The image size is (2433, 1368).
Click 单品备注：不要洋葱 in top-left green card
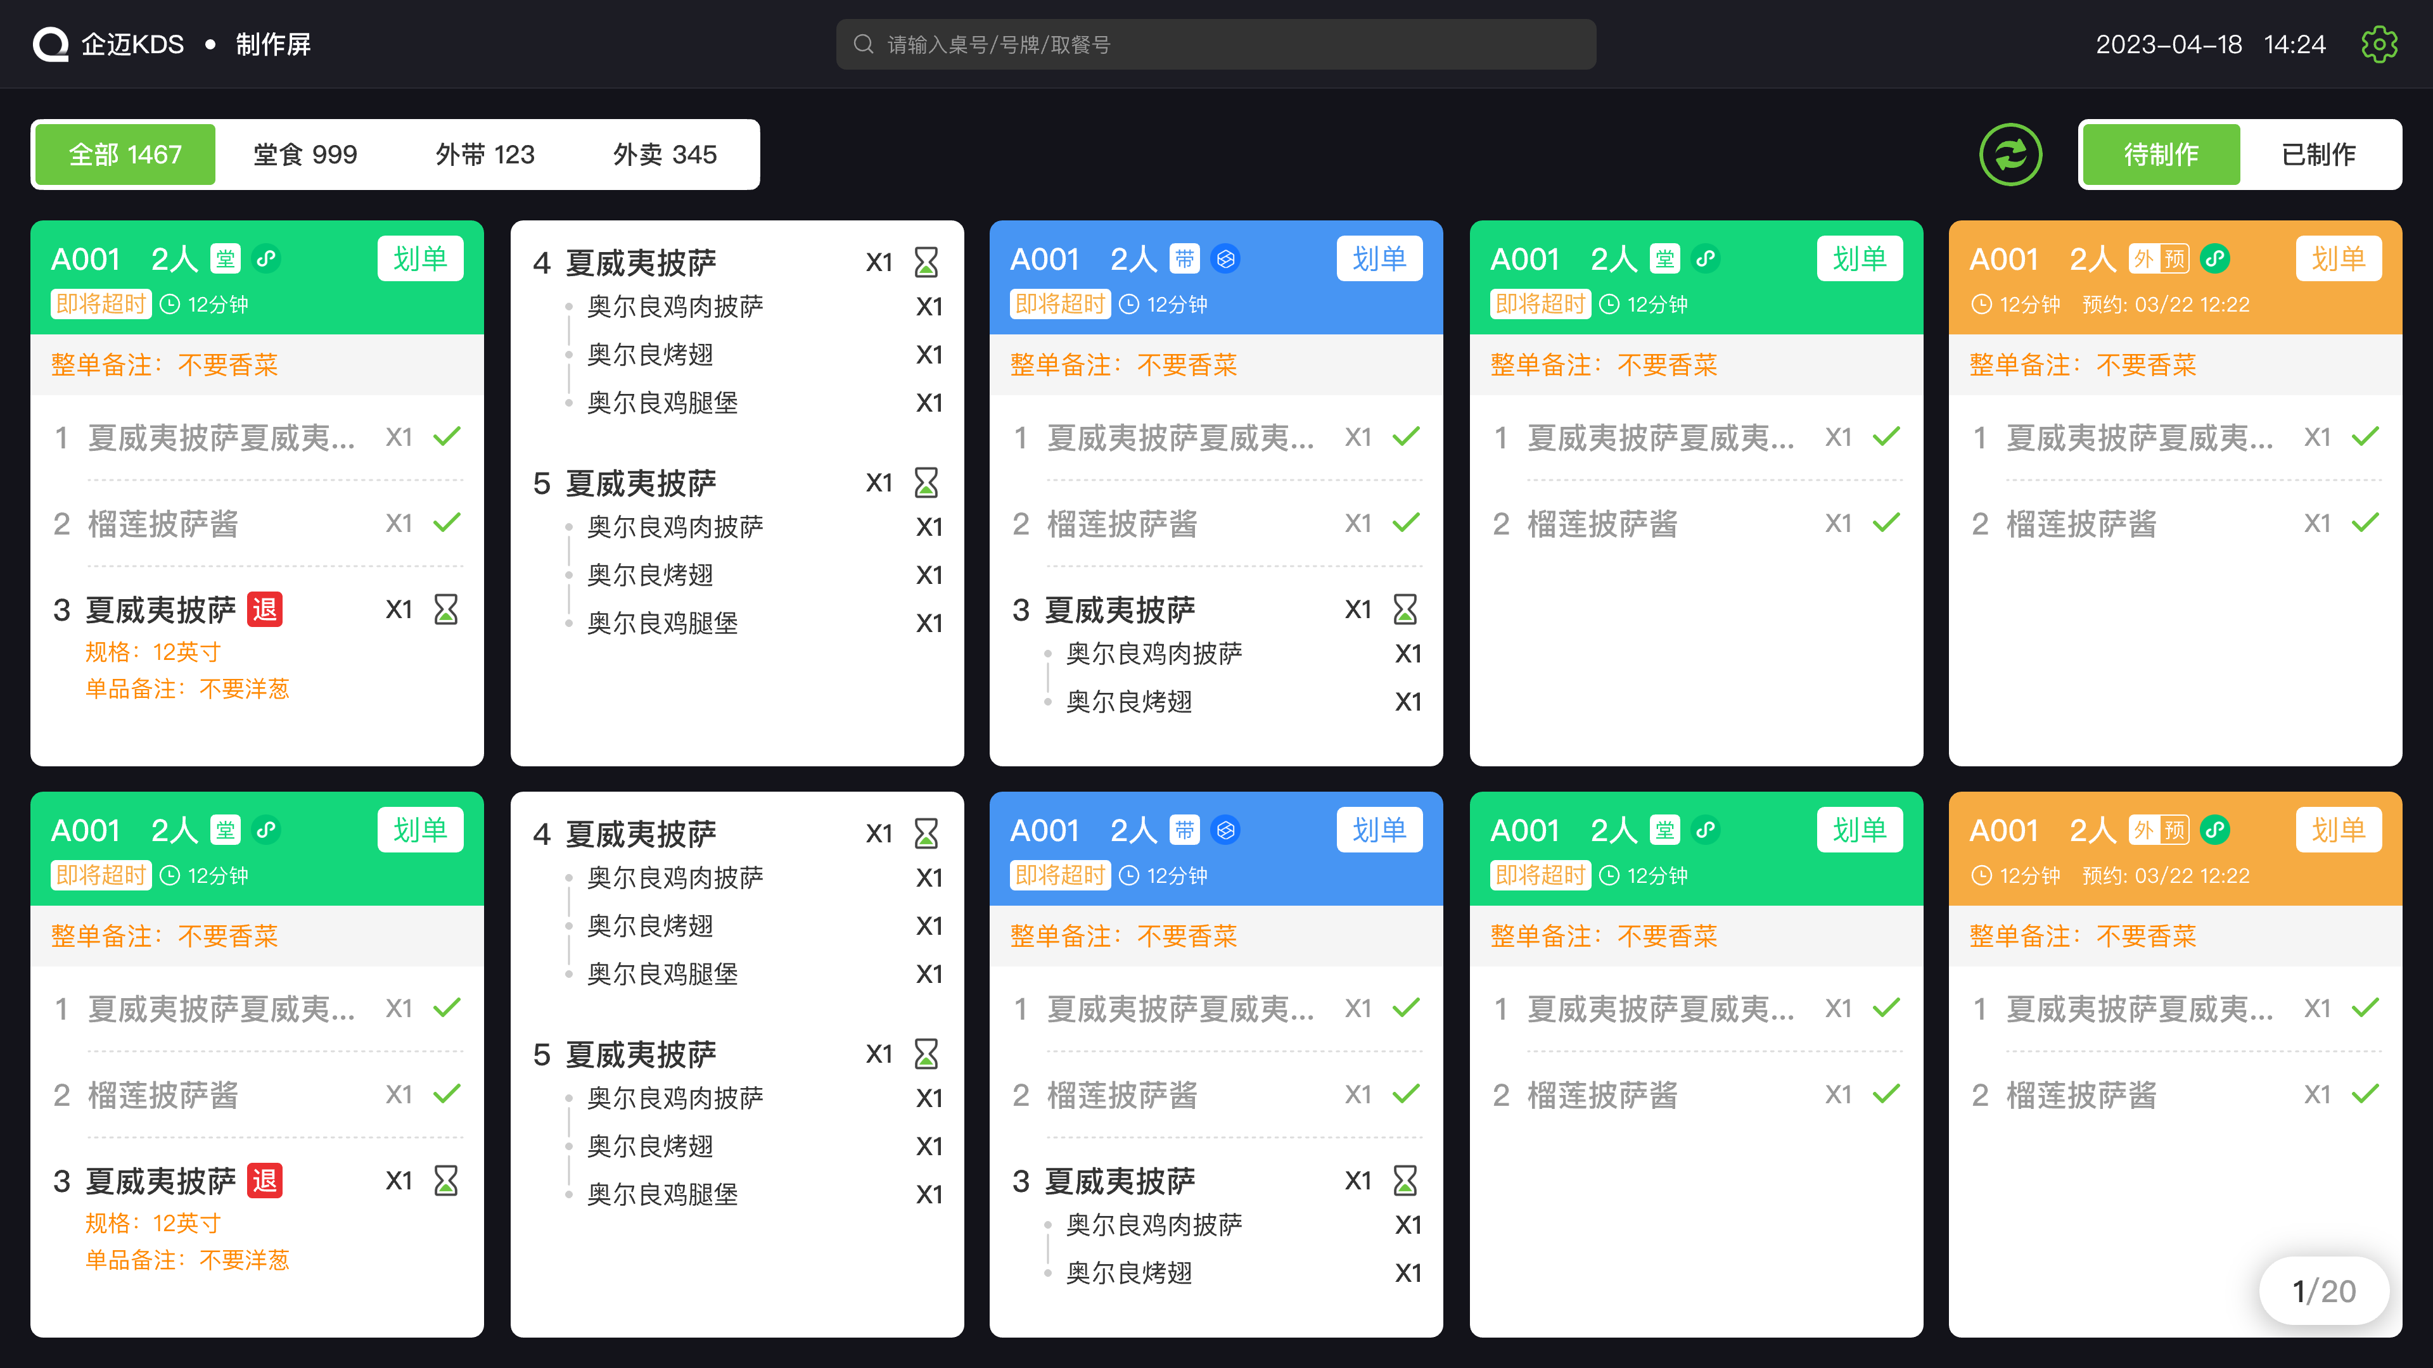187,688
